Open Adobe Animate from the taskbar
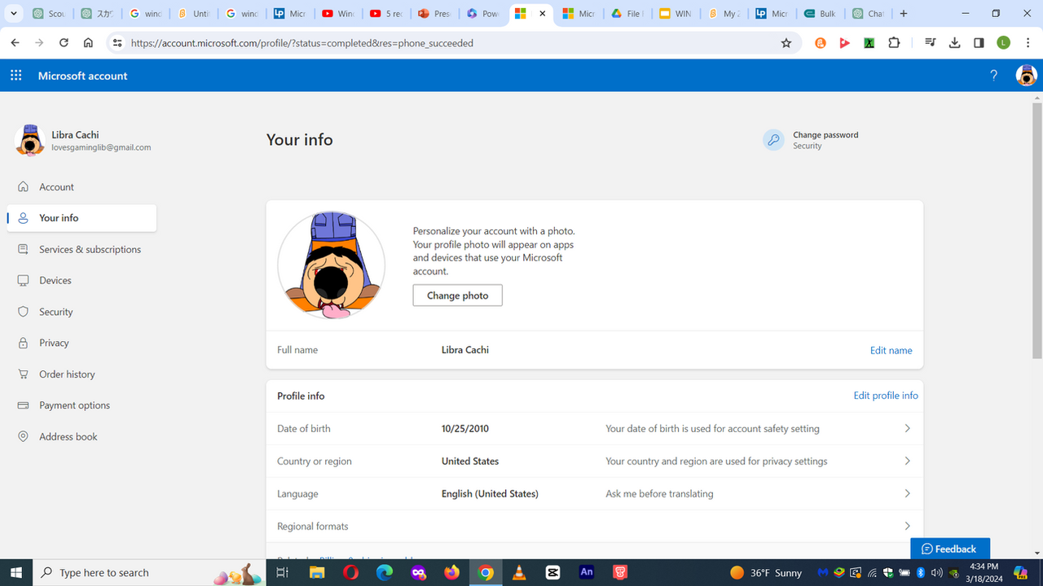The height and width of the screenshot is (586, 1043). 587,572
